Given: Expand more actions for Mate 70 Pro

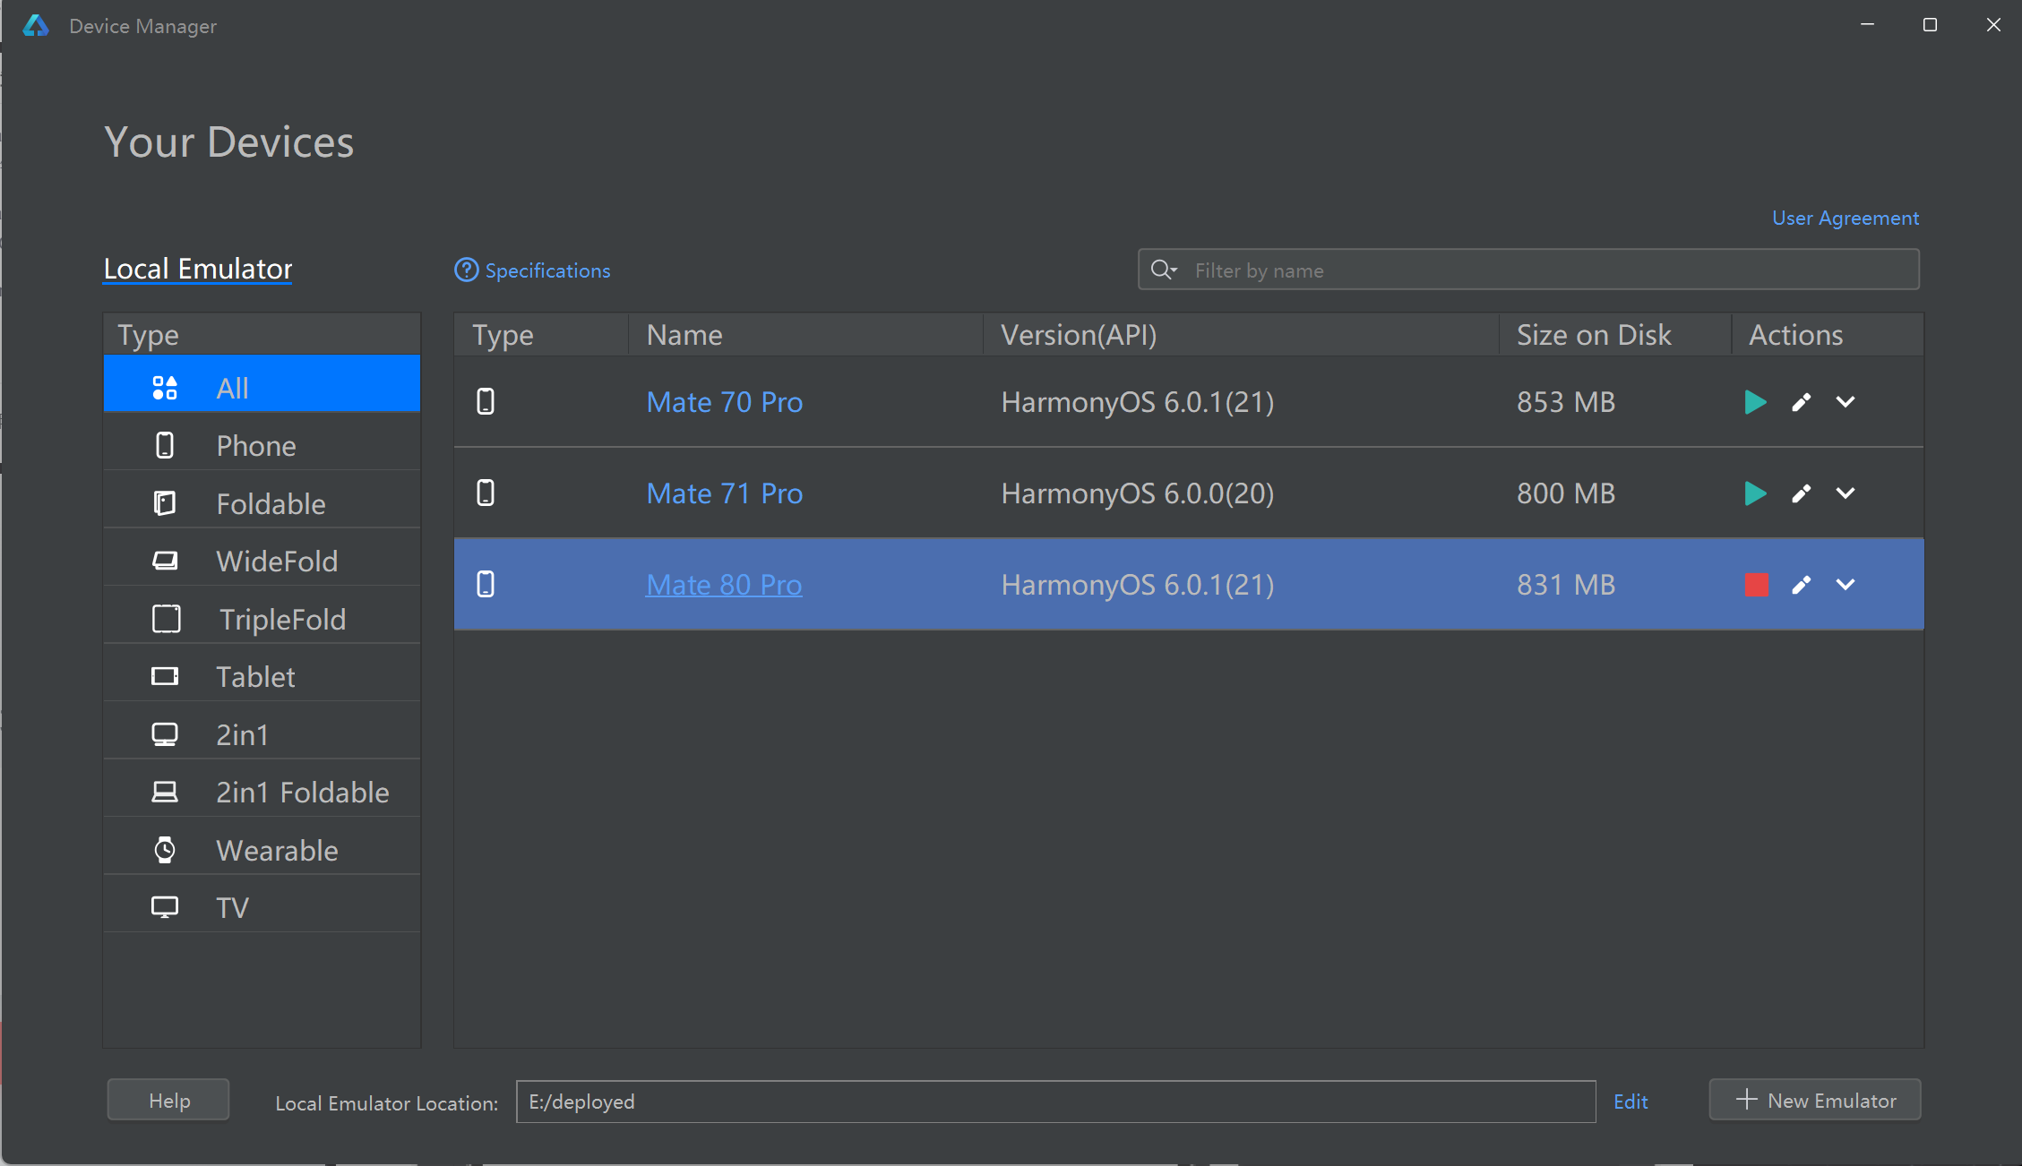Looking at the screenshot, I should (x=1846, y=402).
